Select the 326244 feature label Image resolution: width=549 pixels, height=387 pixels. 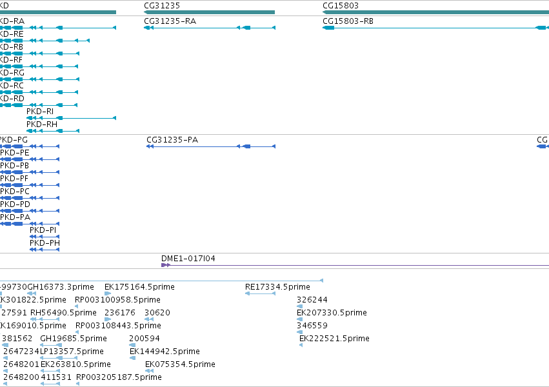tap(312, 300)
